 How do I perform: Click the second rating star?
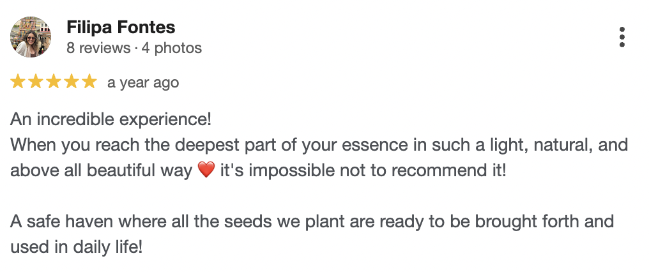click(36, 82)
